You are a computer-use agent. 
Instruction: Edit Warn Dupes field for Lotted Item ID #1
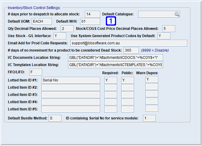152,79
